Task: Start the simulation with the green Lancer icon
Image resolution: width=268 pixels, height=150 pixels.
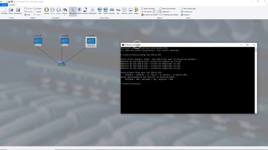Action: pyautogui.click(x=46, y=11)
